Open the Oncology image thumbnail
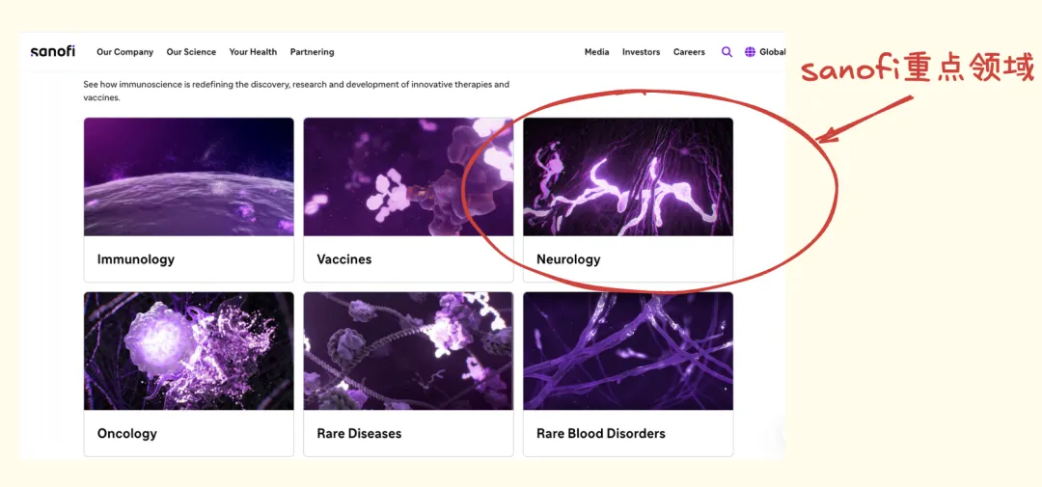Viewport: 1042px width, 487px height. pos(189,351)
